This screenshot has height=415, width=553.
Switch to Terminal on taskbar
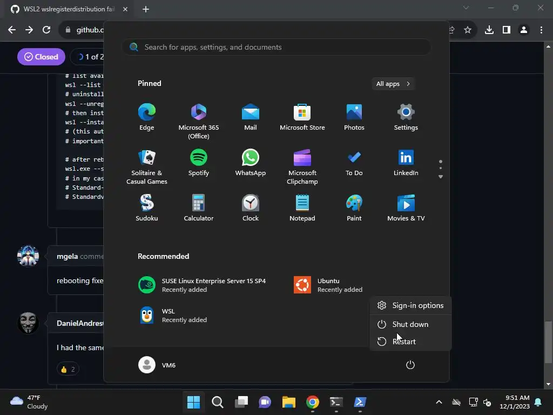click(336, 402)
